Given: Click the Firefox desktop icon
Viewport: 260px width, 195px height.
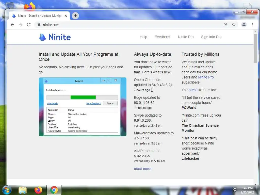Looking at the screenshot, I should [30, 6].
